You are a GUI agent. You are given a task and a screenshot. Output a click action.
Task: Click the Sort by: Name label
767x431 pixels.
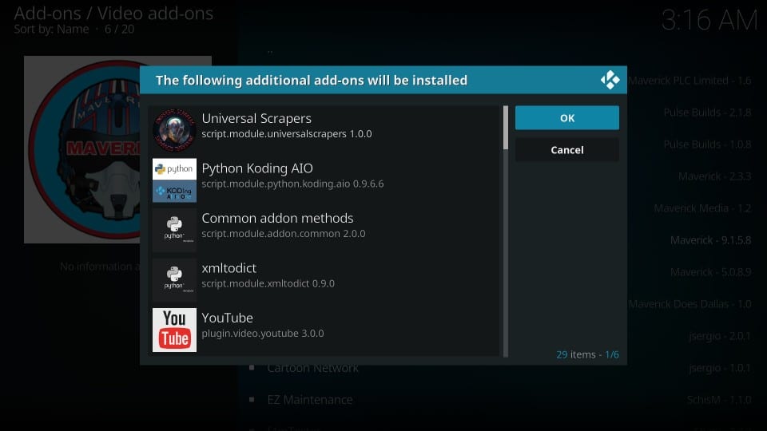coord(51,30)
